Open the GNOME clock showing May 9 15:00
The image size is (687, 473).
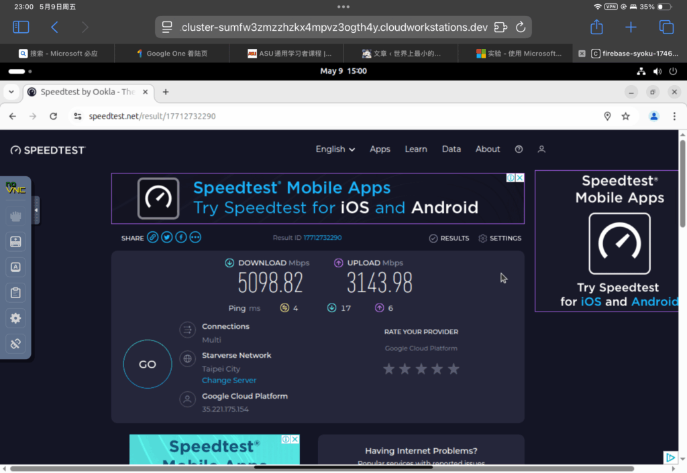pos(343,71)
